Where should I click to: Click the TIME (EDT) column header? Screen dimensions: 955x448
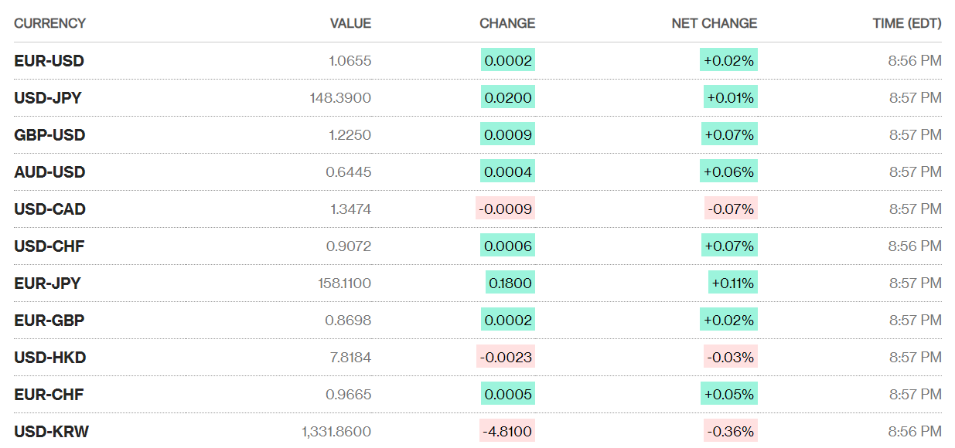(907, 24)
